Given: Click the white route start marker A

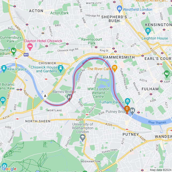Looking at the screenshot, I should (x=45, y=96).
